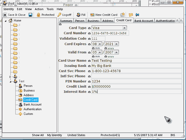Click Show All in status bar
Image resolution: width=186 pixels, height=140 pixels.
(38, 135)
